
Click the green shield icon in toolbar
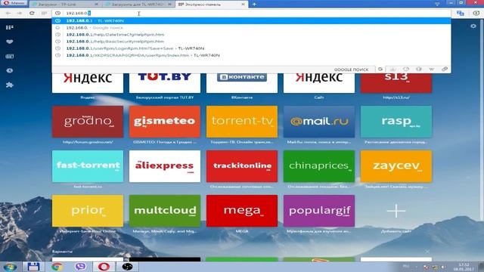[476, 14]
